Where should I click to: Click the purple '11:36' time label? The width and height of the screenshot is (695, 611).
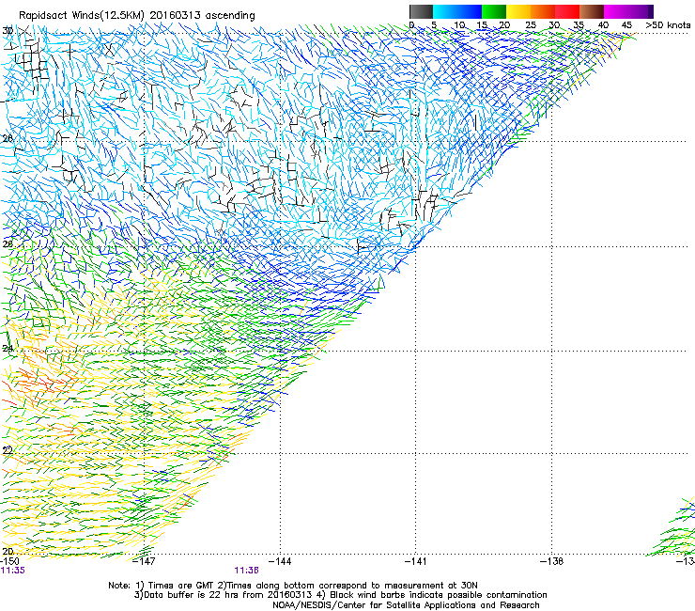point(246,571)
